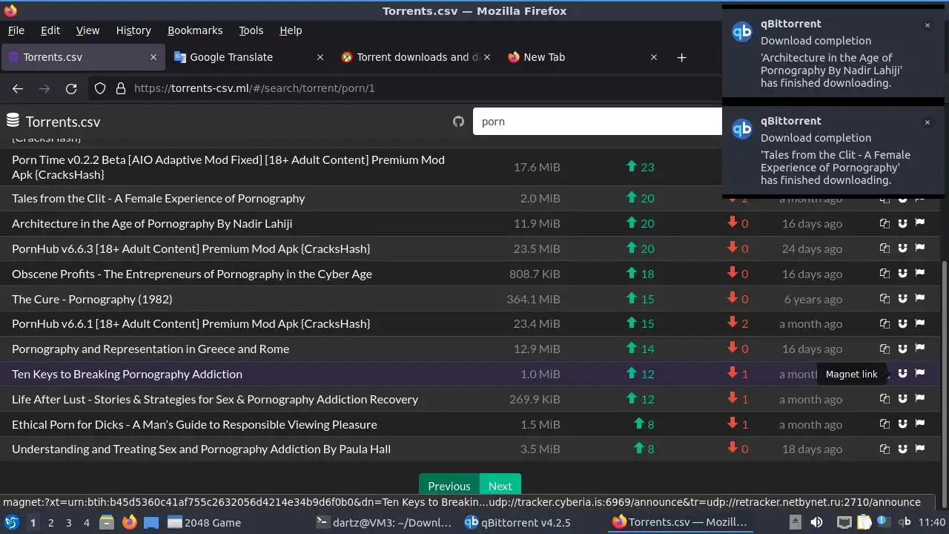This screenshot has width=949, height=534.
Task: Copy icon for The Cure (1982) row
Action: (884, 298)
